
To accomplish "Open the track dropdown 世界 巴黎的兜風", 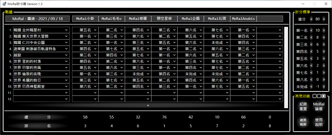I will 41,67.
